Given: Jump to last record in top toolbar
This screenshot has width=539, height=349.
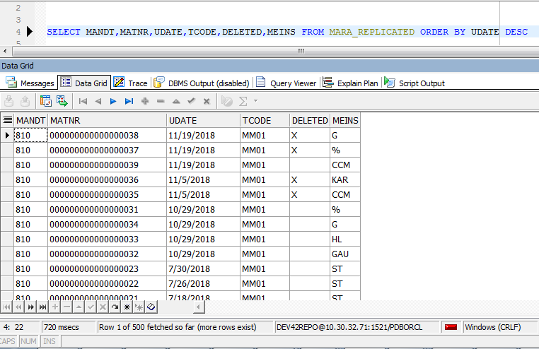Looking at the screenshot, I should click(x=129, y=101).
